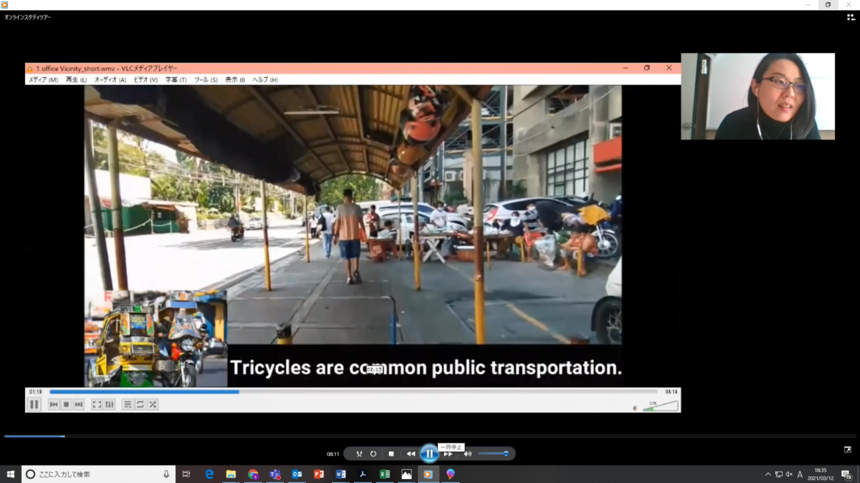The height and width of the screenshot is (483, 860).
Task: Open the ビデオ (V) menu in VLC
Action: click(145, 80)
